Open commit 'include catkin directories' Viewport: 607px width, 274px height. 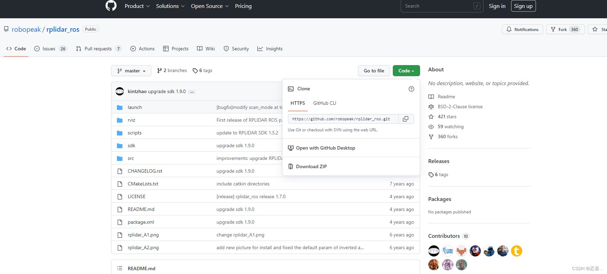pyautogui.click(x=243, y=184)
